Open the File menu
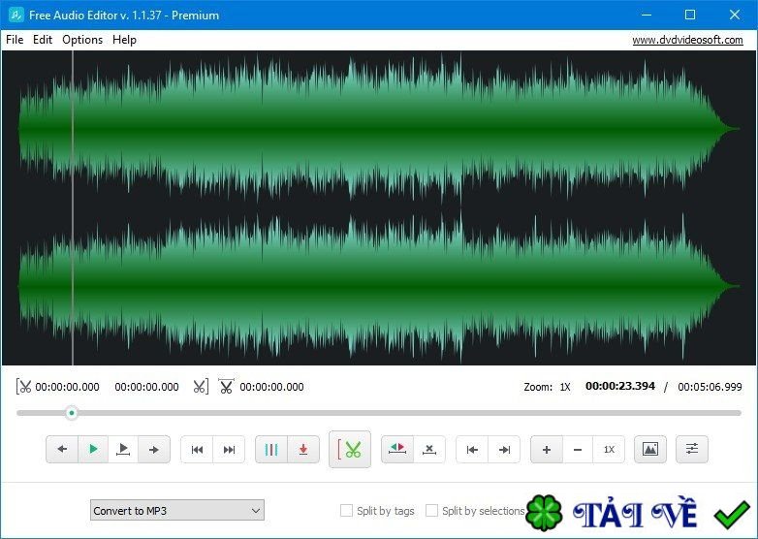Screen dimensions: 758x539 [x=15, y=40]
